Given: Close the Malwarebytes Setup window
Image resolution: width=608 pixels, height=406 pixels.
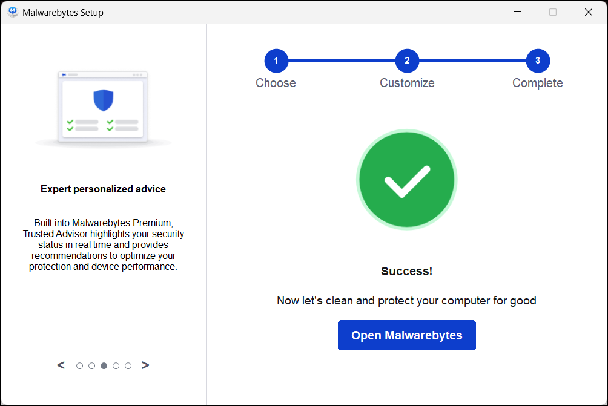Looking at the screenshot, I should [589, 12].
